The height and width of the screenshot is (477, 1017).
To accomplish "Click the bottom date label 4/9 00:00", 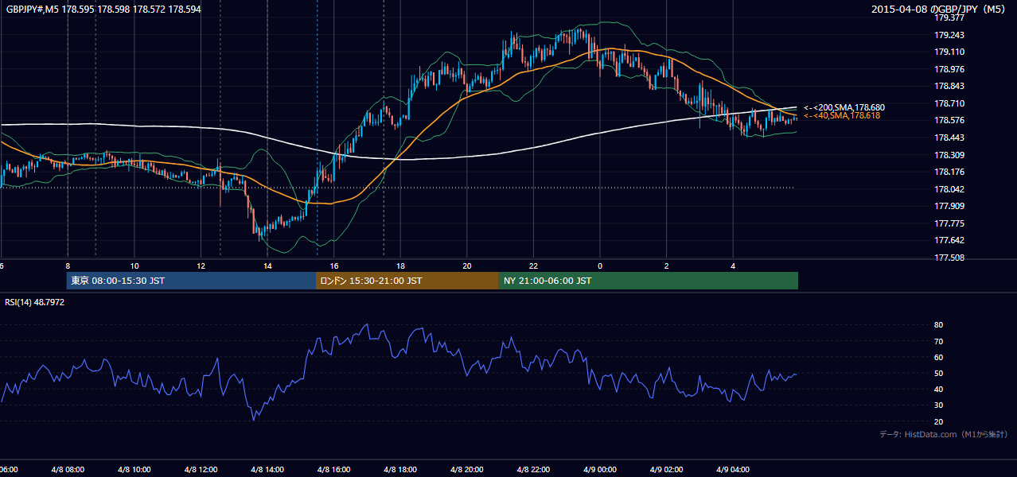I will point(600,470).
